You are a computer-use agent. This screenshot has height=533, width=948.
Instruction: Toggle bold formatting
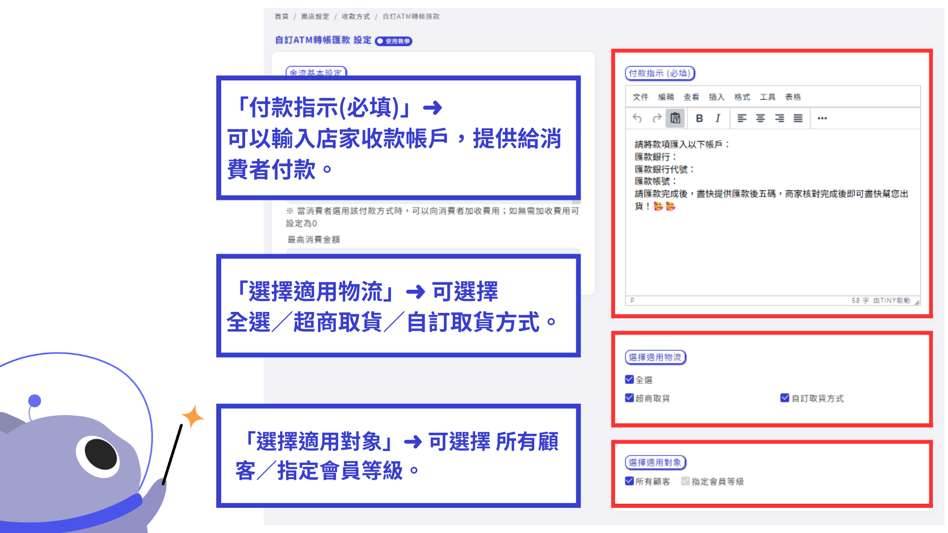pos(699,118)
